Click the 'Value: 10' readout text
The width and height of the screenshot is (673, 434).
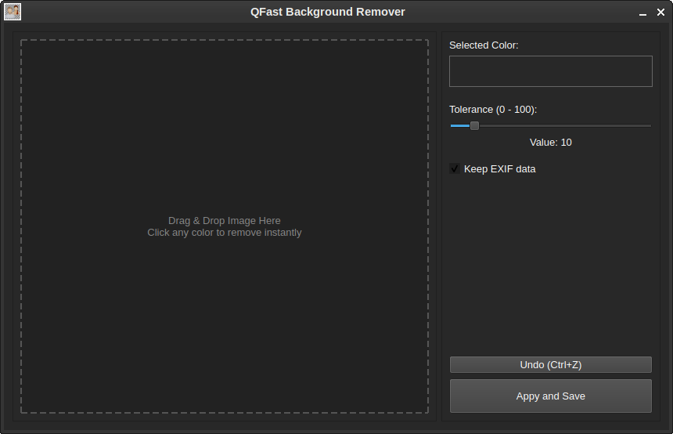click(550, 143)
